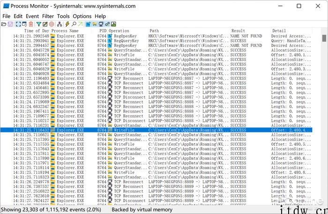328x214 pixels.
Task: Click 'Backed by virtual memory' in status bar
Action: pos(142,210)
